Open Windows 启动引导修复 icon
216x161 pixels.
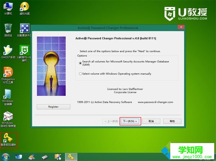[x=8, y=119]
